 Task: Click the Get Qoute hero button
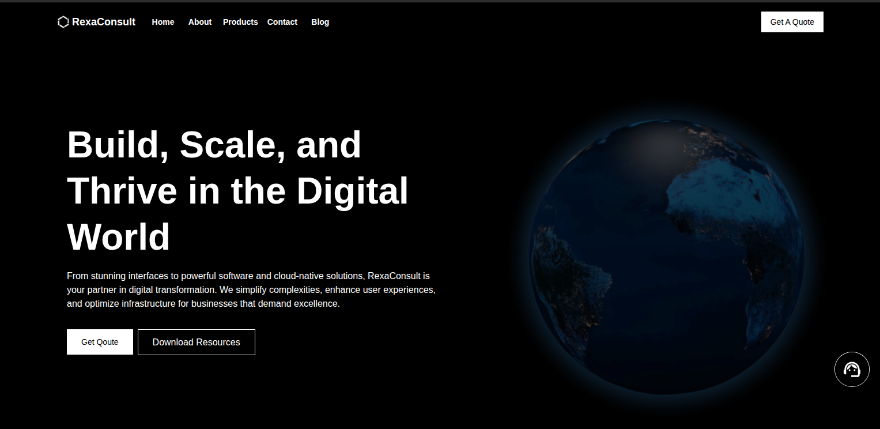pos(100,342)
